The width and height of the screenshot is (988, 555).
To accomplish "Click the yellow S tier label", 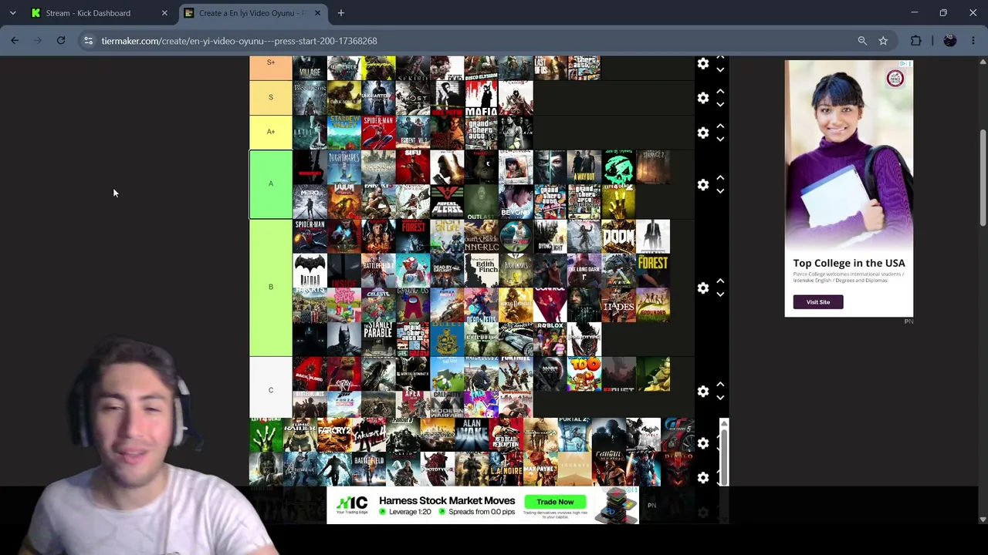I will coord(271,98).
